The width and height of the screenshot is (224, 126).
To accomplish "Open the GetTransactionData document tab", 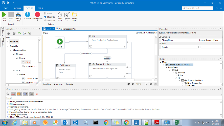I will pyautogui.click(x=68, y=29).
